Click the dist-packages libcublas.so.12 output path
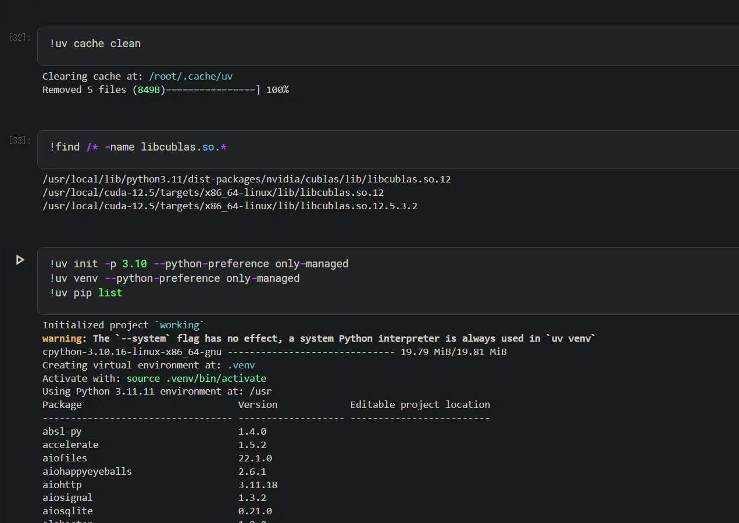Viewport: 739px width, 523px height. pos(247,179)
